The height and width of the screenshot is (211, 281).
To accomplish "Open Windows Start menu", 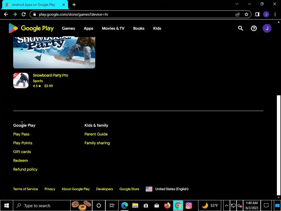I will 7,206.
